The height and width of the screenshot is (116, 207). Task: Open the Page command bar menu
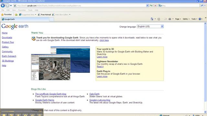(178, 19)
